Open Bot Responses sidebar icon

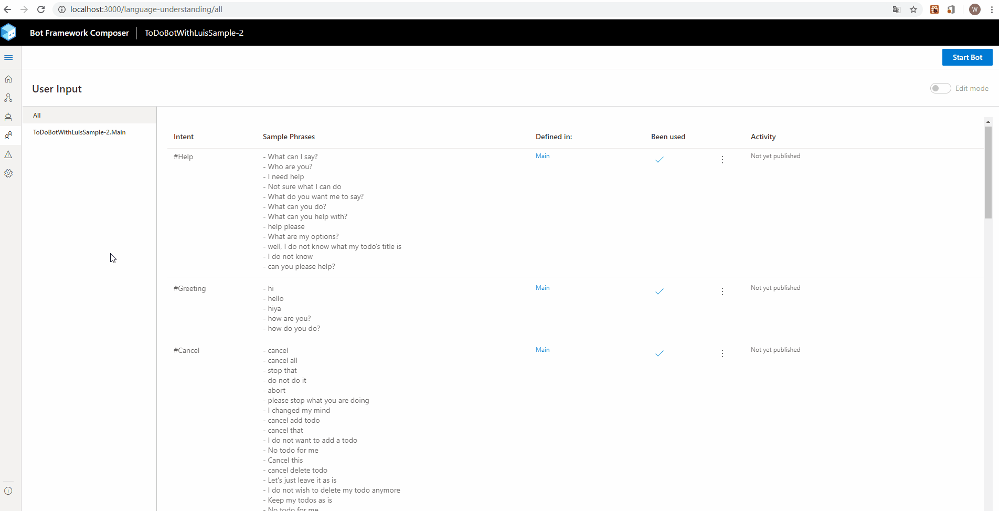(x=8, y=117)
